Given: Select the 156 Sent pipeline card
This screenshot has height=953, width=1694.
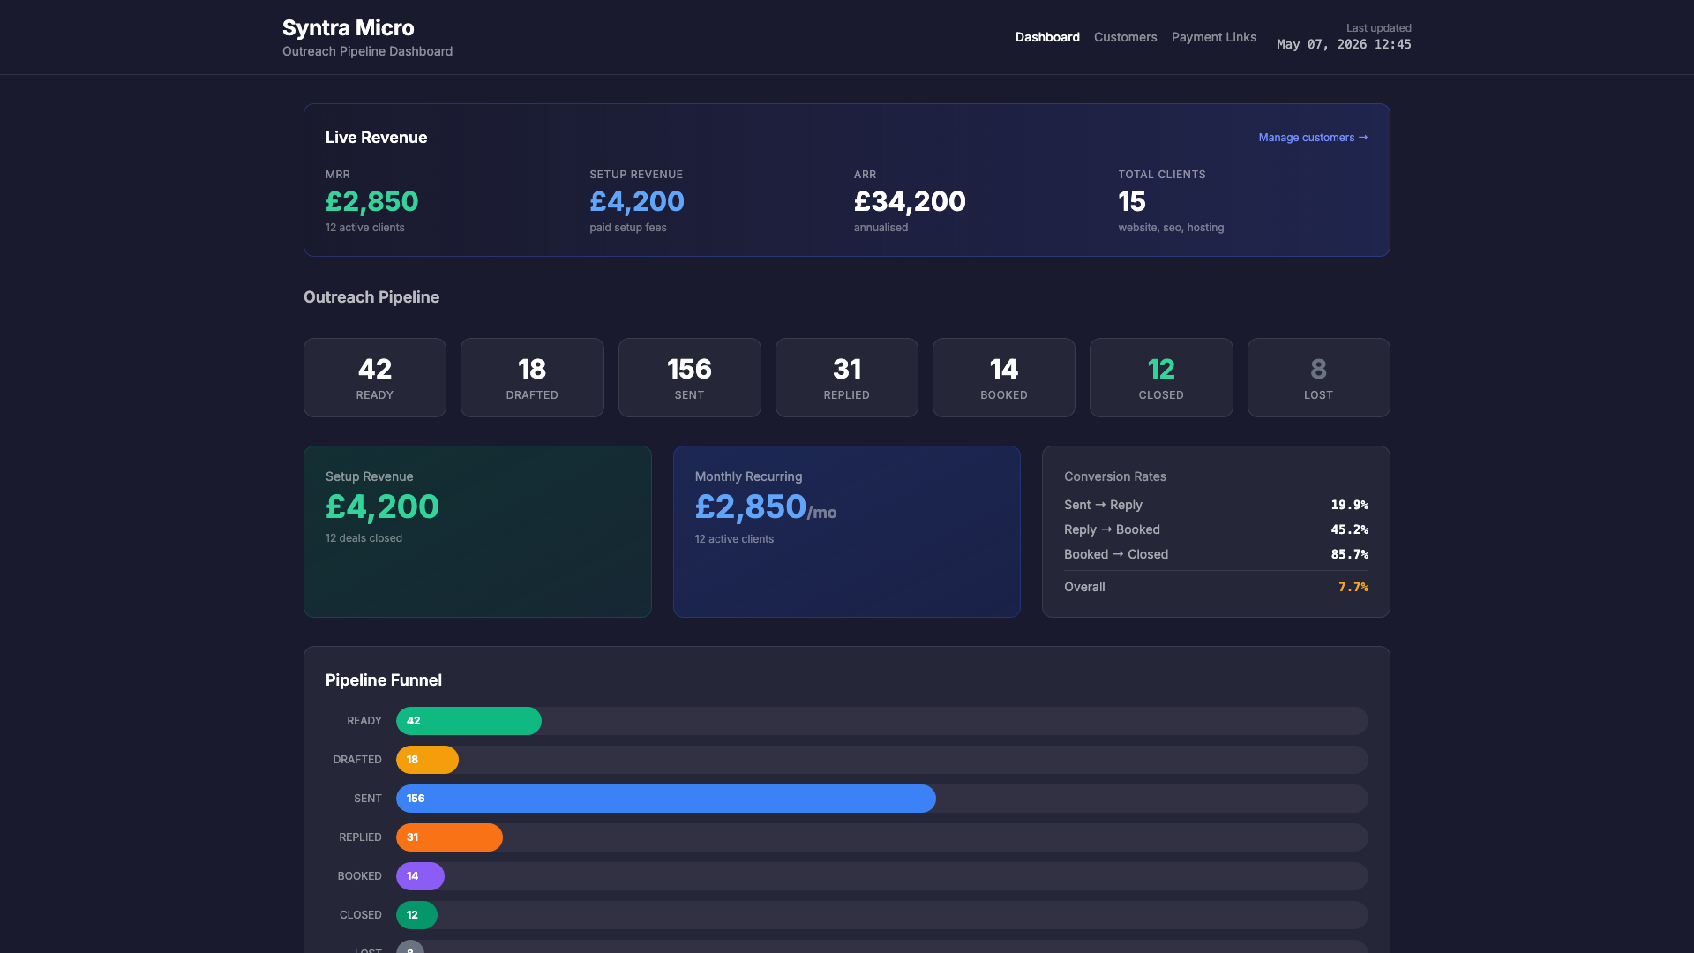Looking at the screenshot, I should [689, 378].
